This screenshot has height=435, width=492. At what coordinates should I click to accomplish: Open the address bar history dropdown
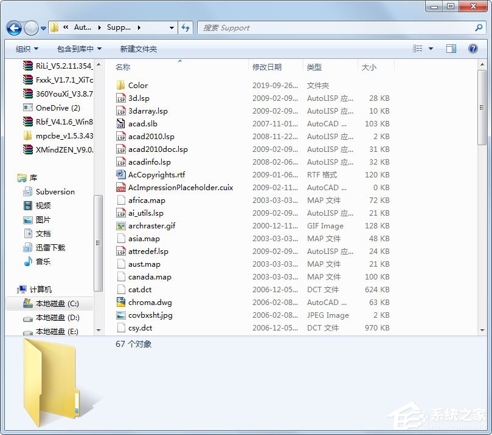point(171,27)
